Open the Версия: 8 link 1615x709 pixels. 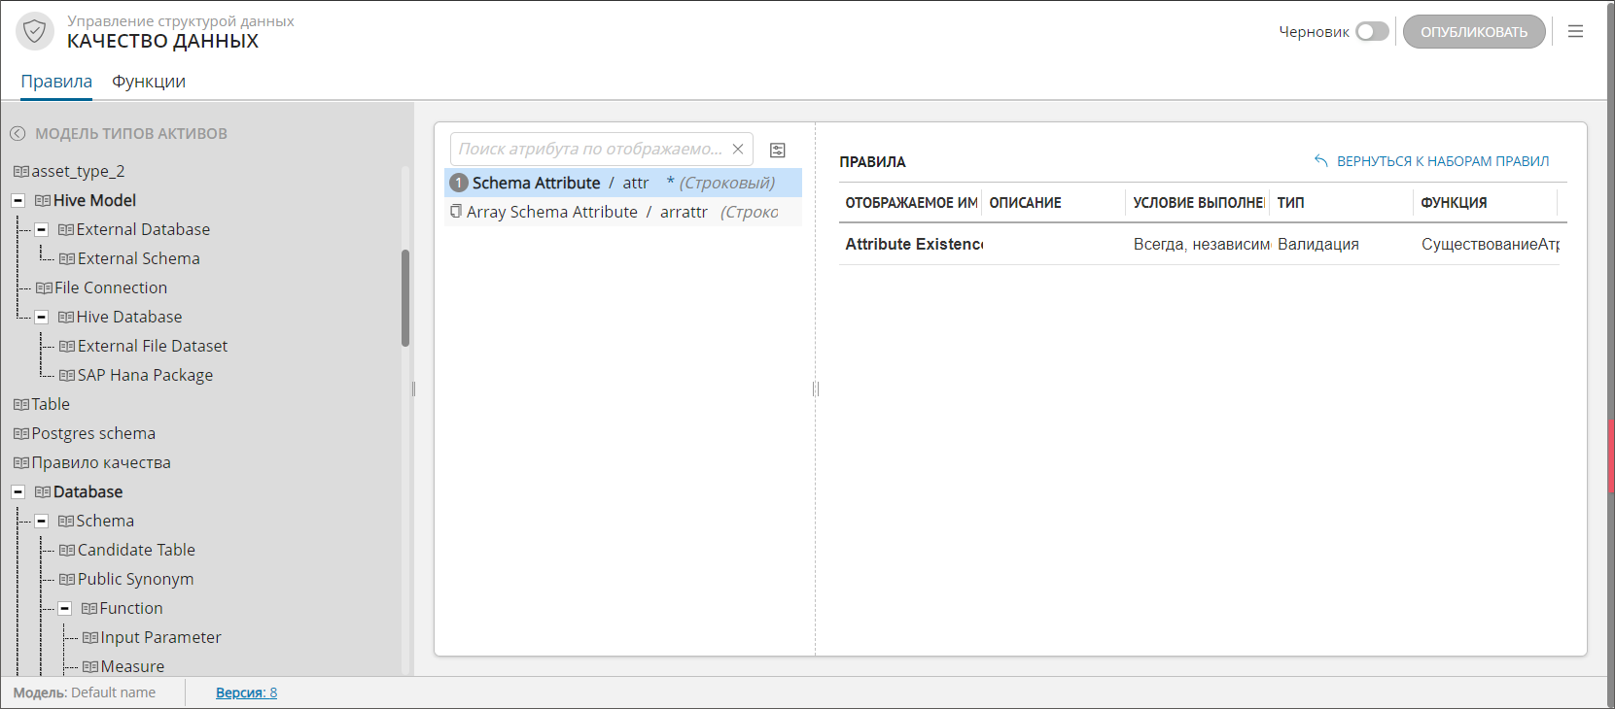(x=246, y=692)
